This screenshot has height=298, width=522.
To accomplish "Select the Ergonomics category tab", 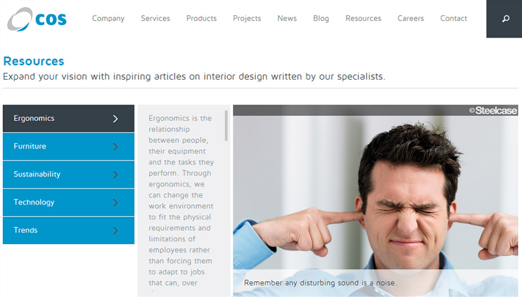I will coord(68,118).
